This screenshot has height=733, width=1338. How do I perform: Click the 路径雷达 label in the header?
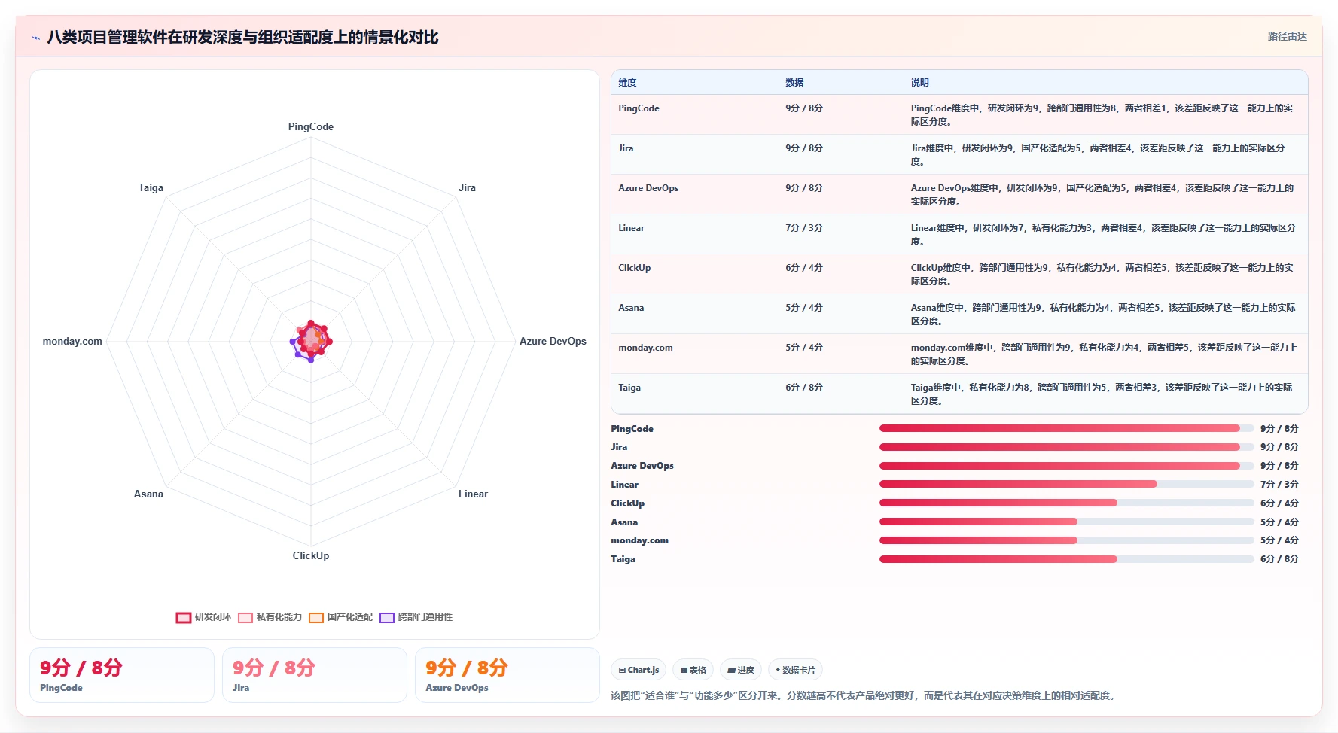1287,36
